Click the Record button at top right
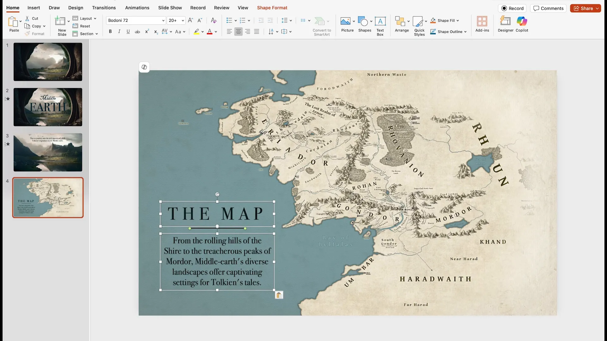 512,8
